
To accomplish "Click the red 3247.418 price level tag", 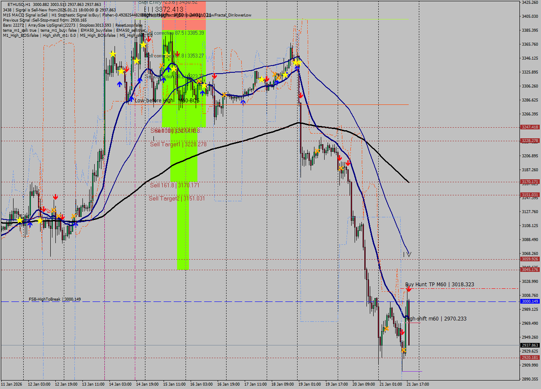I will pyautogui.click(x=530, y=127).
